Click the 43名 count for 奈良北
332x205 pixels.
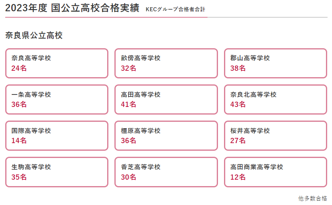[x=238, y=104]
